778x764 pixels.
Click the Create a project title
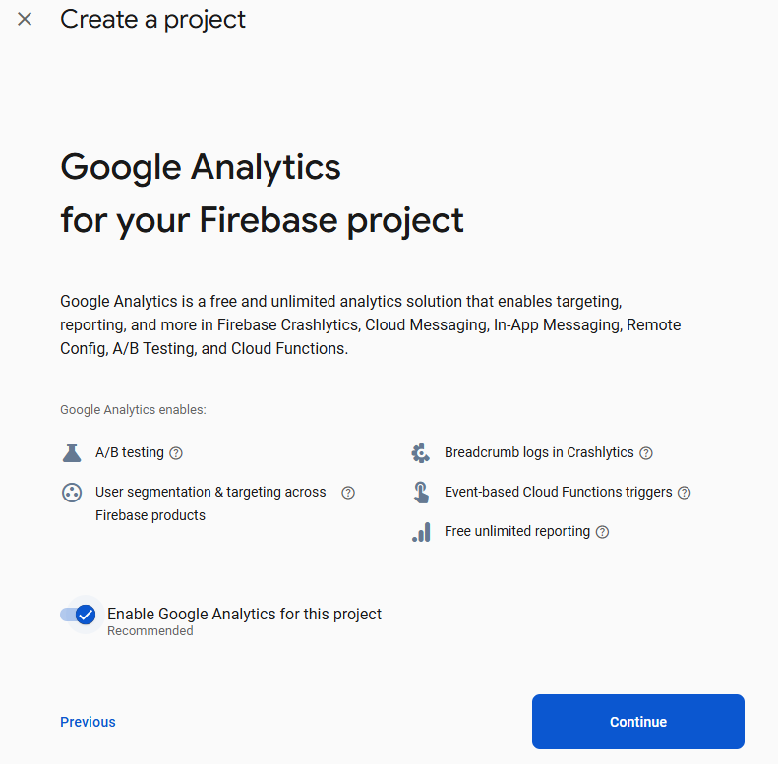(153, 19)
